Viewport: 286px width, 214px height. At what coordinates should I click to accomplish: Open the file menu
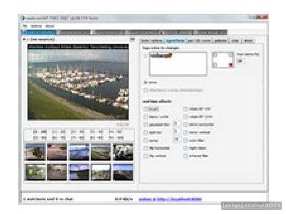pyautogui.click(x=25, y=26)
